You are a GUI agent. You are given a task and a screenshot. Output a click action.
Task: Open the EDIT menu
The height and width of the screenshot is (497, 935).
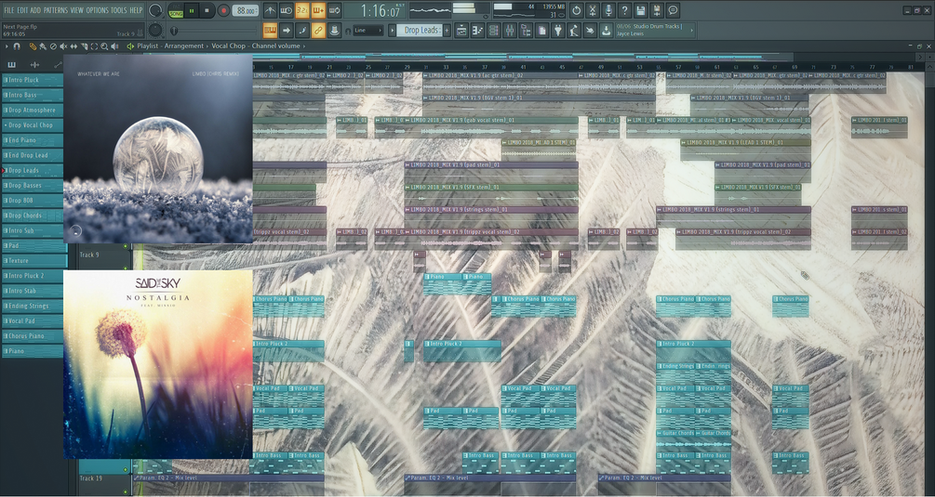coord(22,10)
